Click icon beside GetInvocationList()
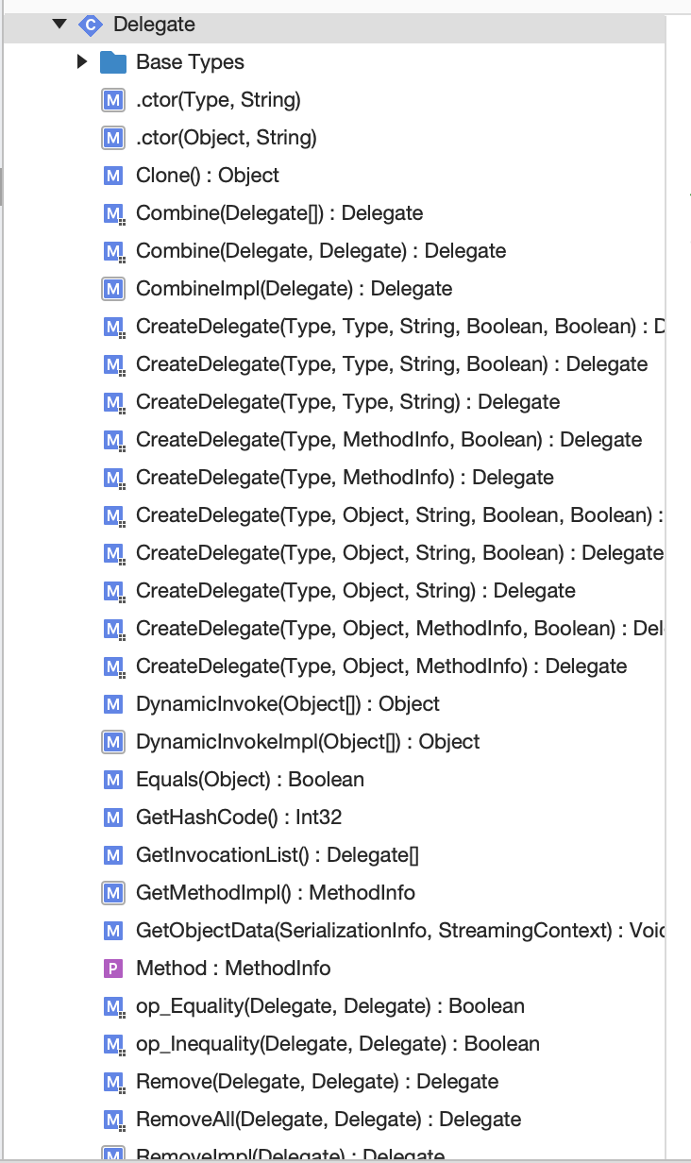 pyautogui.click(x=113, y=855)
